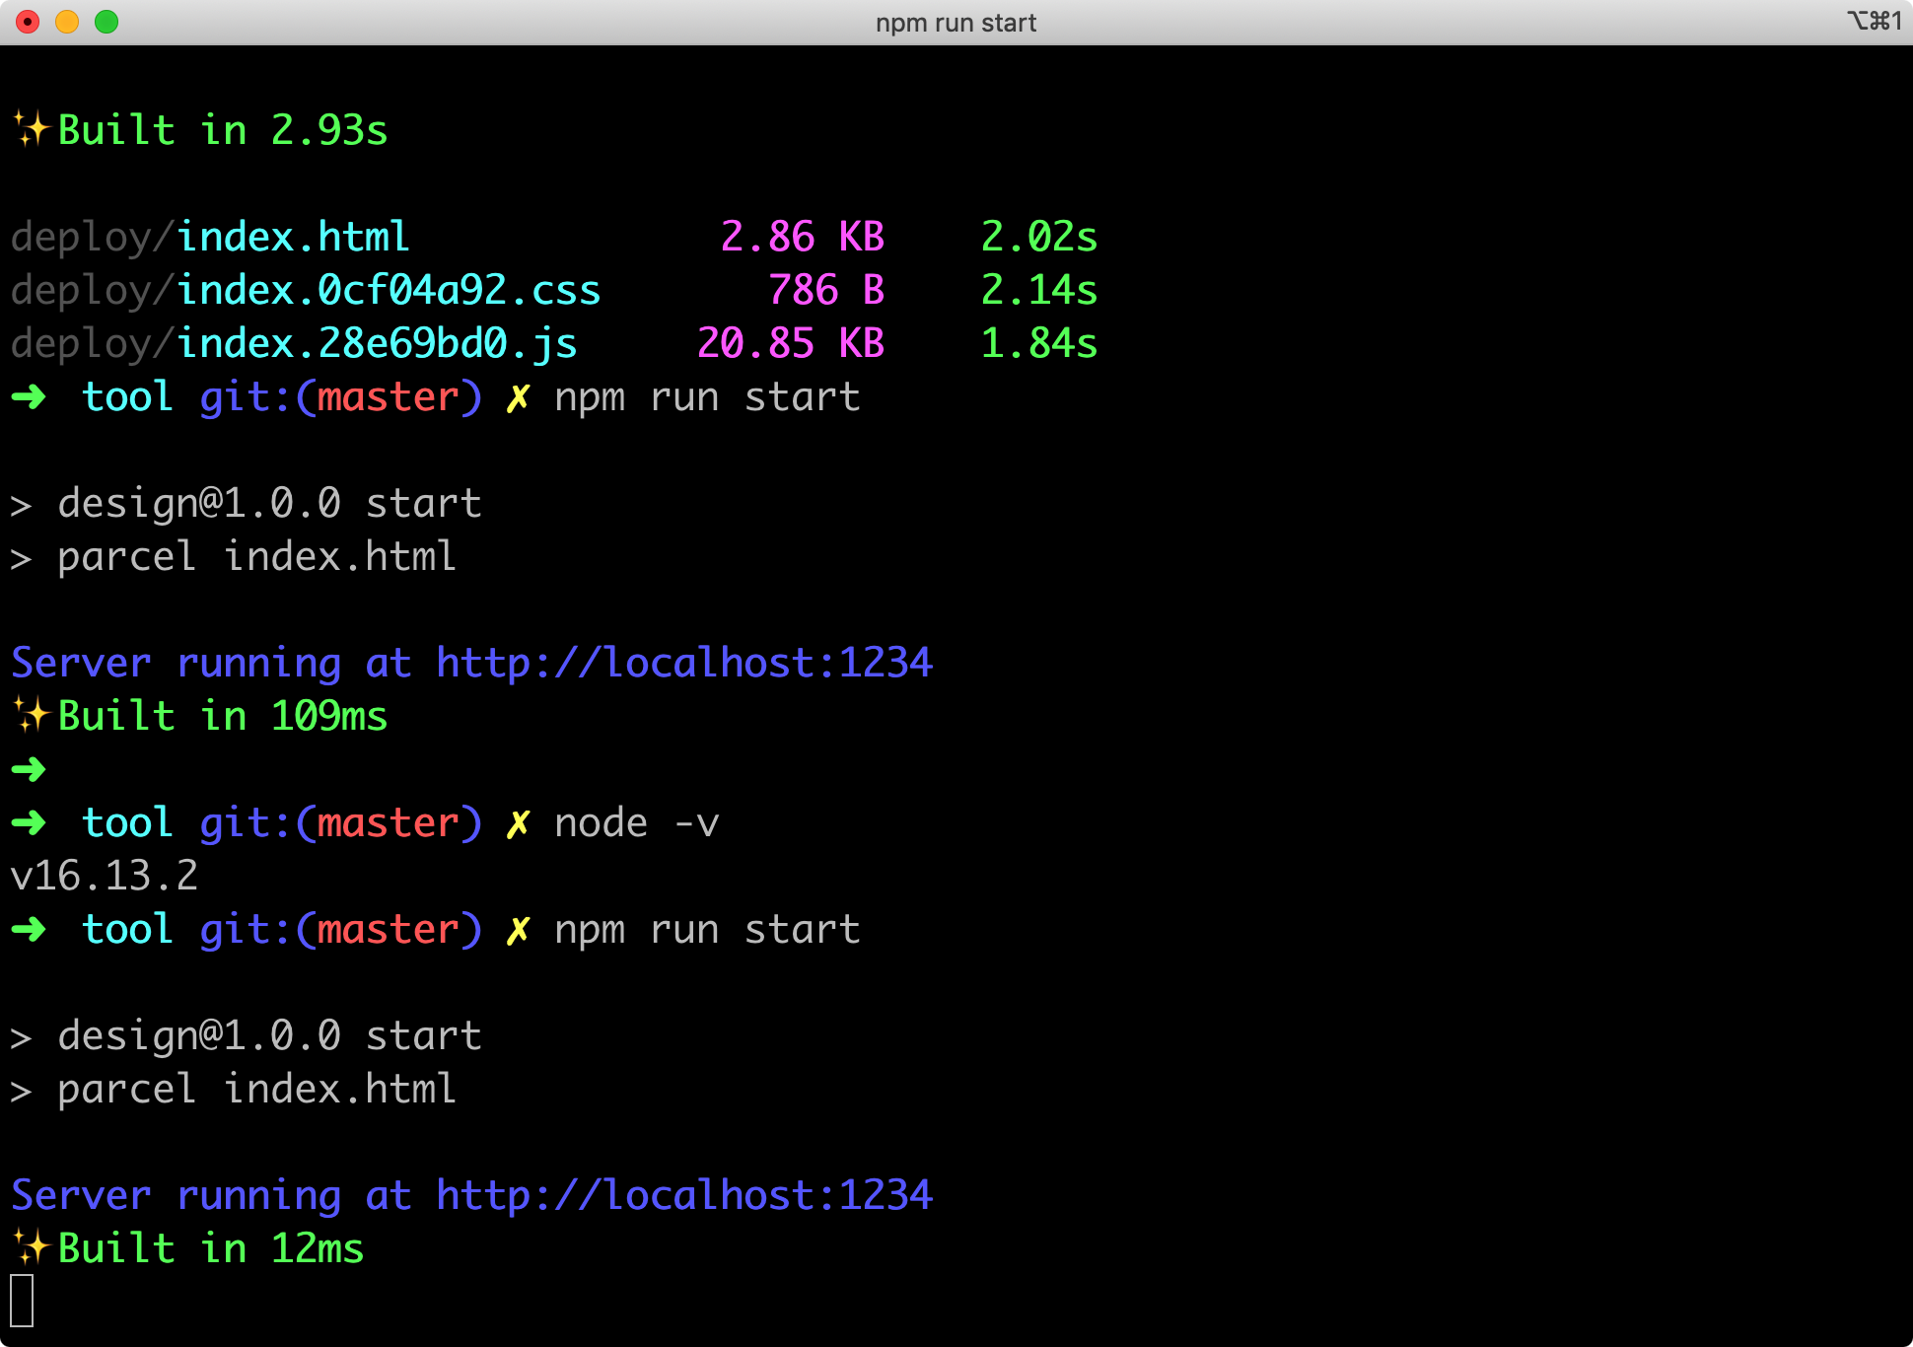Image resolution: width=1913 pixels, height=1347 pixels.
Task: Click the sparkle icon beside Built in 109ms
Action: (x=31, y=715)
